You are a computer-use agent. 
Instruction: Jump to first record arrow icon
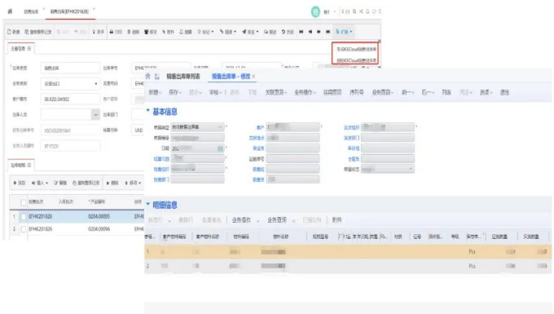coord(301,32)
